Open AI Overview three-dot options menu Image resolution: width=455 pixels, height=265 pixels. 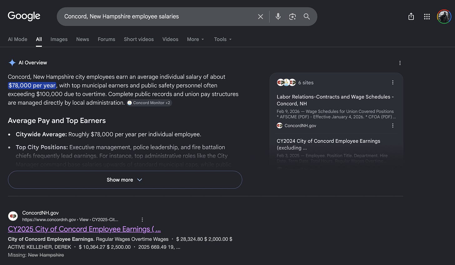coord(400,63)
